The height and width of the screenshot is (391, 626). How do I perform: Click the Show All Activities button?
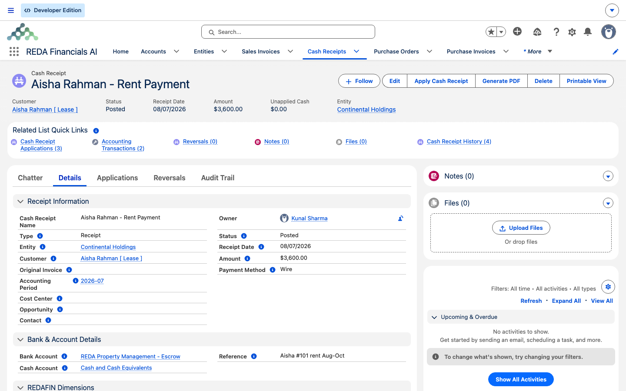(521, 379)
